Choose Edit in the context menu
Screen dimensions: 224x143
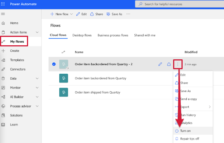[x=193, y=75]
